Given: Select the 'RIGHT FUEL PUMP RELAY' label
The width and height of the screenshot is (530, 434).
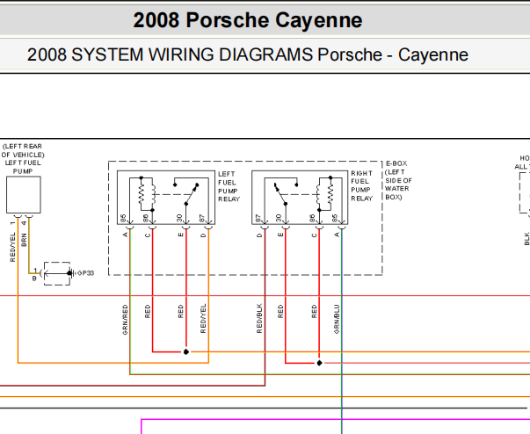Looking at the screenshot, I should pos(361,185).
